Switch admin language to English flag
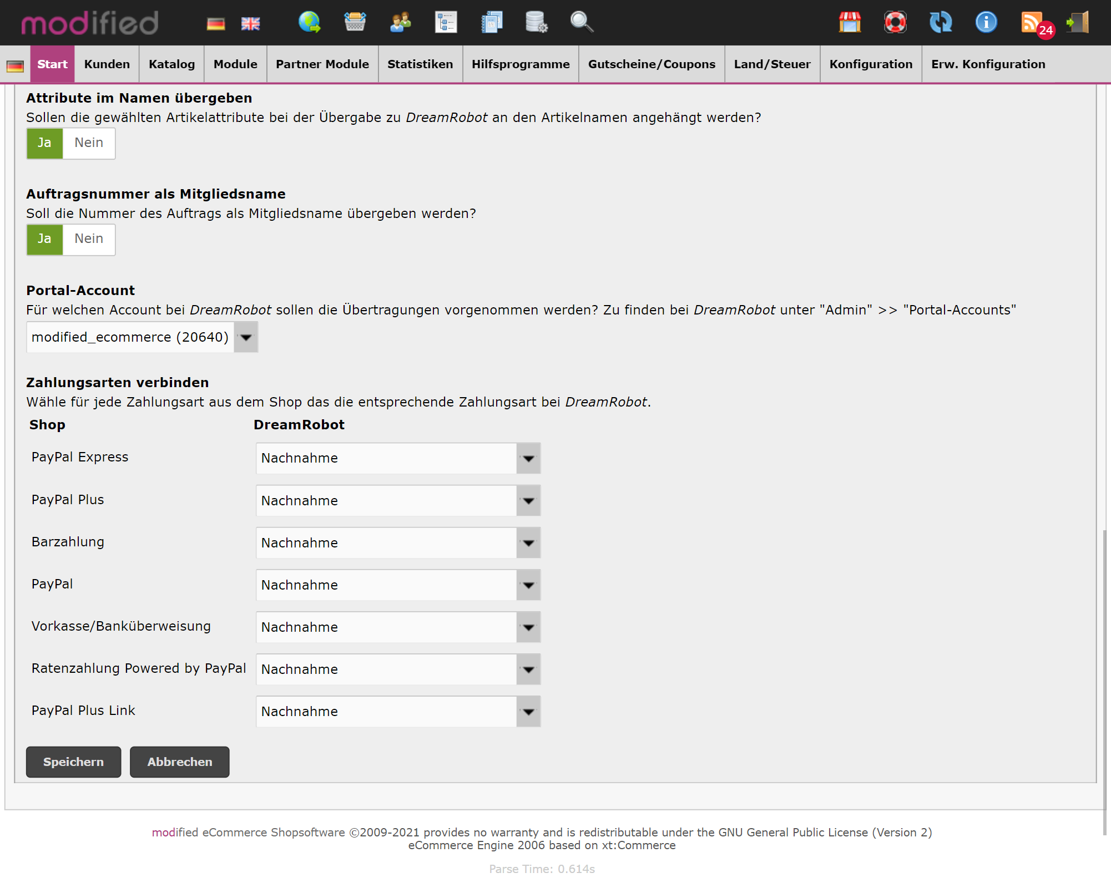The width and height of the screenshot is (1111, 888). point(250,23)
